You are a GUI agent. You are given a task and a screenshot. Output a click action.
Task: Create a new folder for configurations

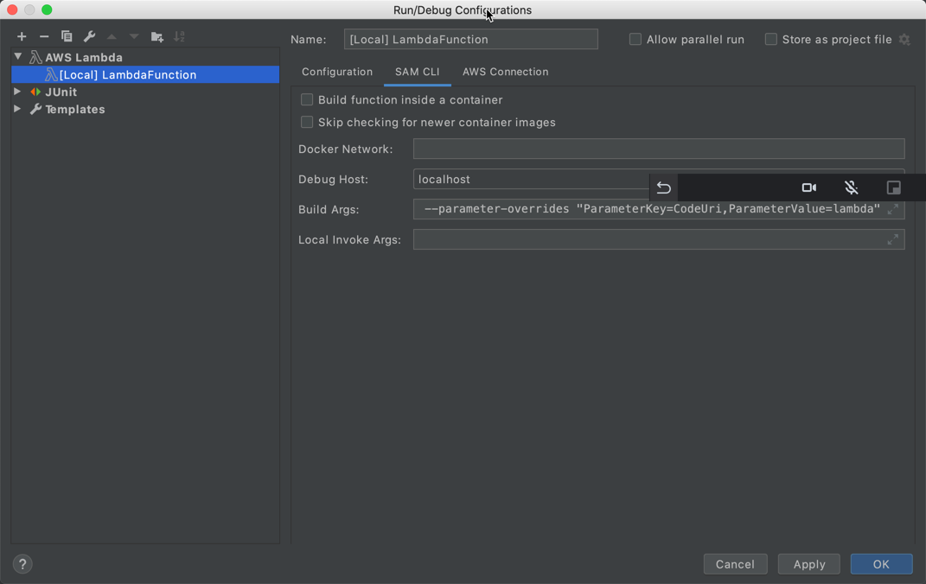(156, 36)
